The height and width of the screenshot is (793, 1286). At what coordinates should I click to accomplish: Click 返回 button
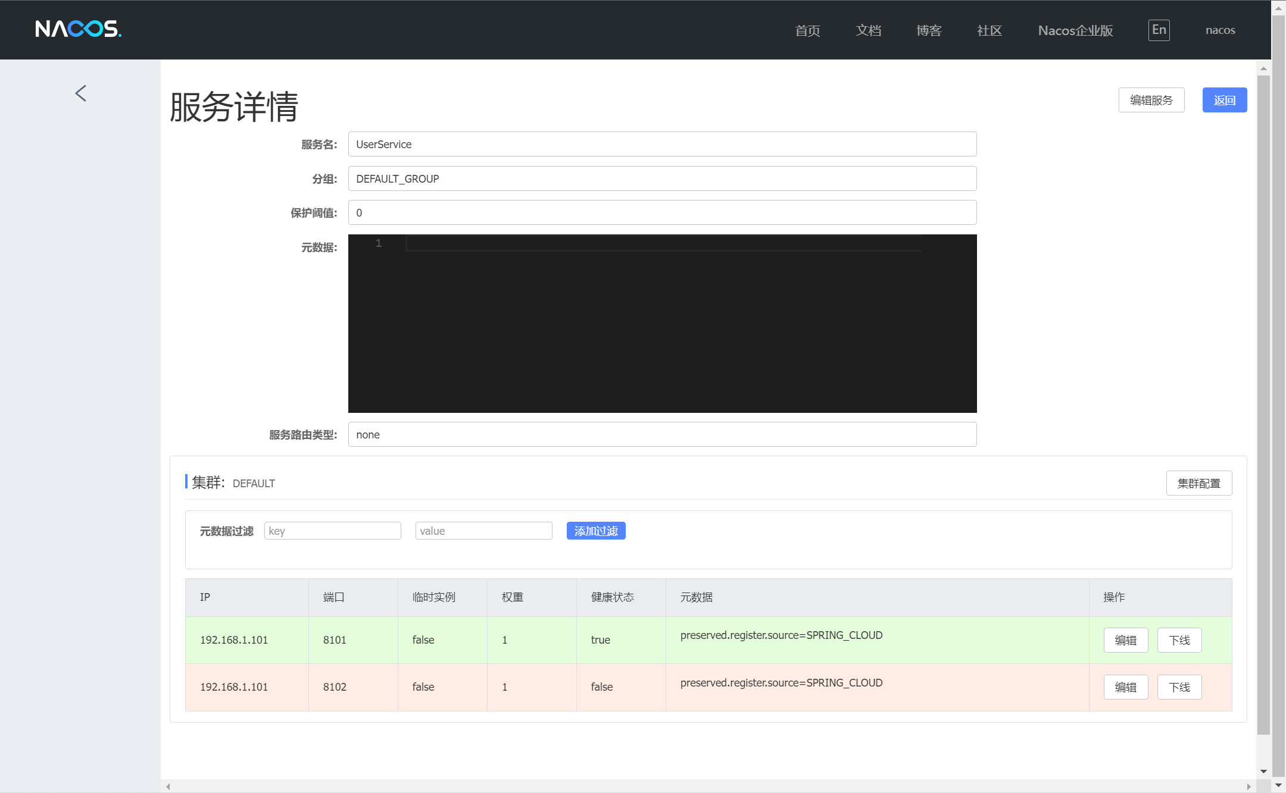[x=1225, y=100]
